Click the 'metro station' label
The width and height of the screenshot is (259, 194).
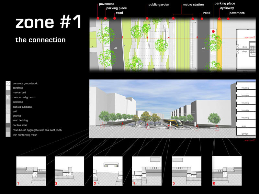(193, 5)
